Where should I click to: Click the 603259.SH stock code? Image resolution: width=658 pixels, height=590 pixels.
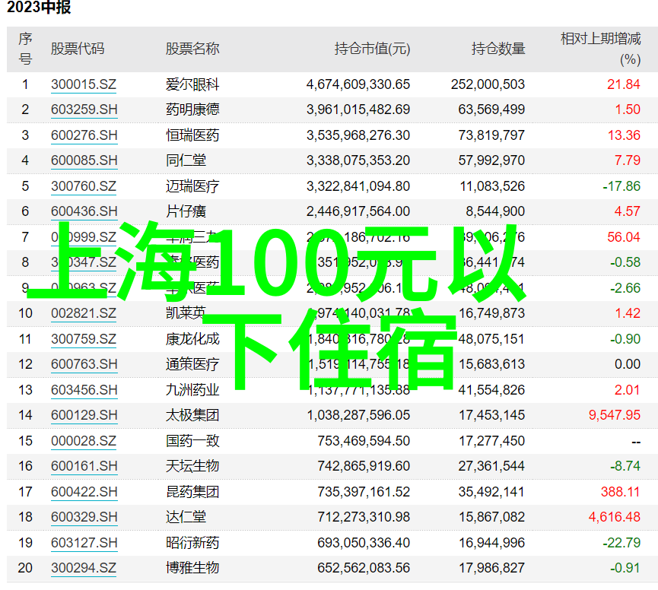pos(84,109)
